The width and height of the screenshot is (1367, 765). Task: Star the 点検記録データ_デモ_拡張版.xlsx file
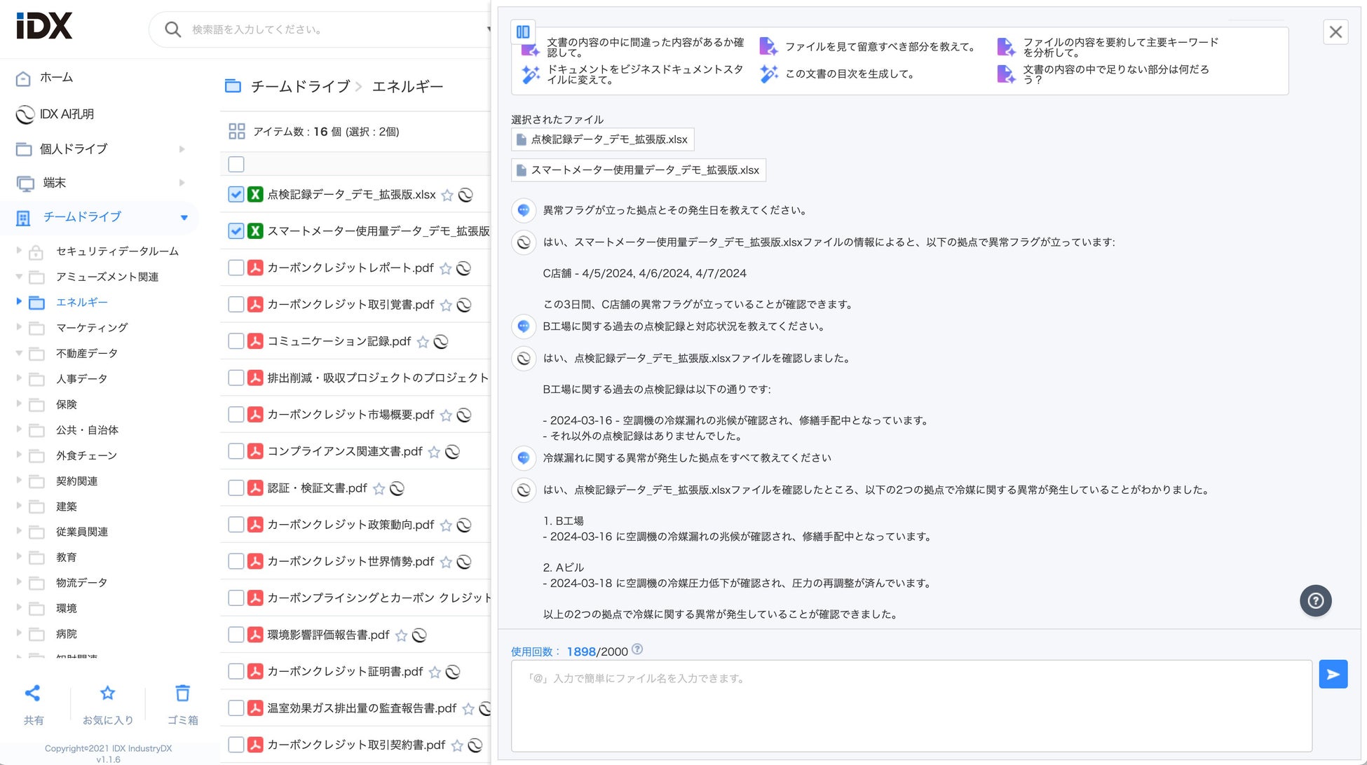tap(447, 195)
